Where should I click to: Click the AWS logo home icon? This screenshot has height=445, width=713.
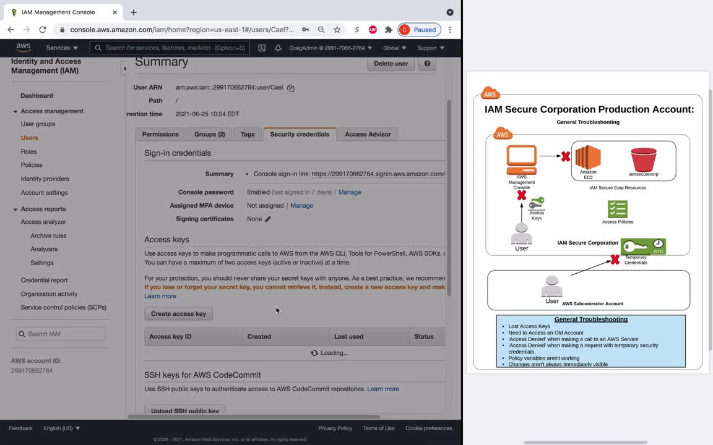pyautogui.click(x=23, y=47)
